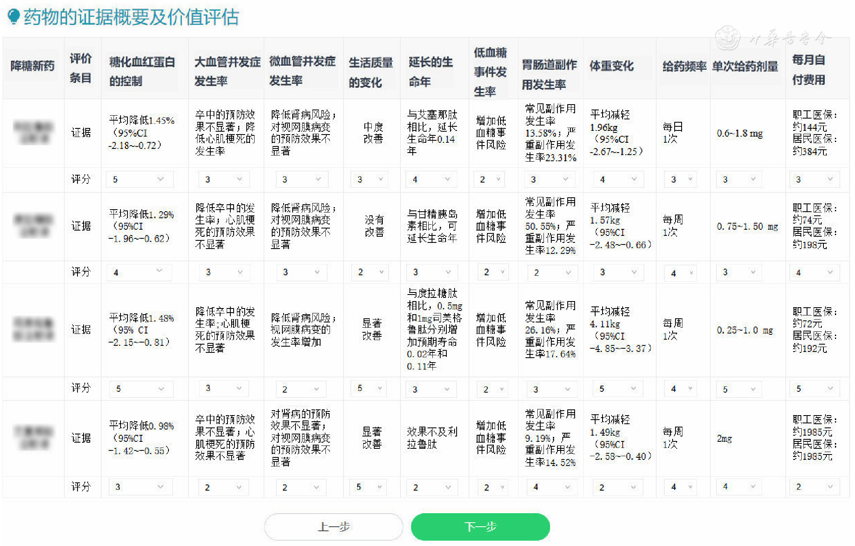Open score dropdown below '平均减轻1.49kg' weight cell
Viewport: 855px width, 546px height.
pyautogui.click(x=619, y=487)
